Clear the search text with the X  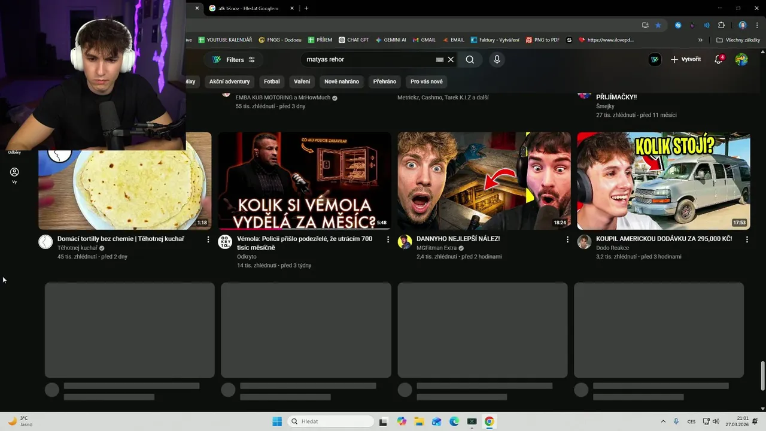(x=451, y=59)
